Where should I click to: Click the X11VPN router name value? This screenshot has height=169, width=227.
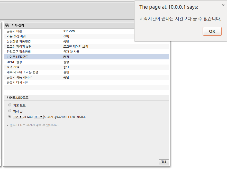tap(69, 31)
